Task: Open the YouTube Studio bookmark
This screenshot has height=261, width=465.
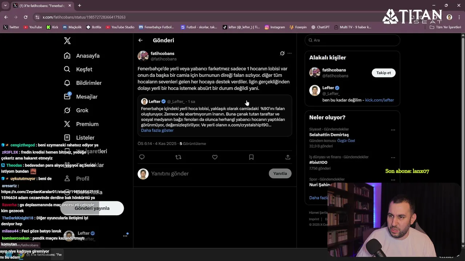Action: tap(120, 27)
